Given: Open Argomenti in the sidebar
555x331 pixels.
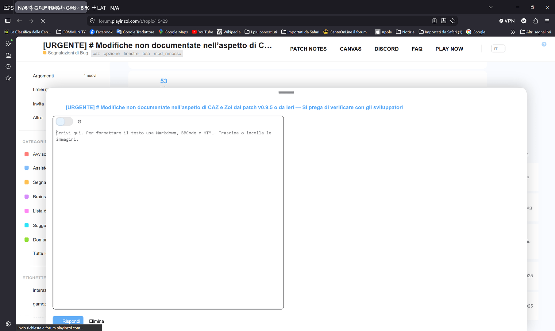Looking at the screenshot, I should click(43, 76).
